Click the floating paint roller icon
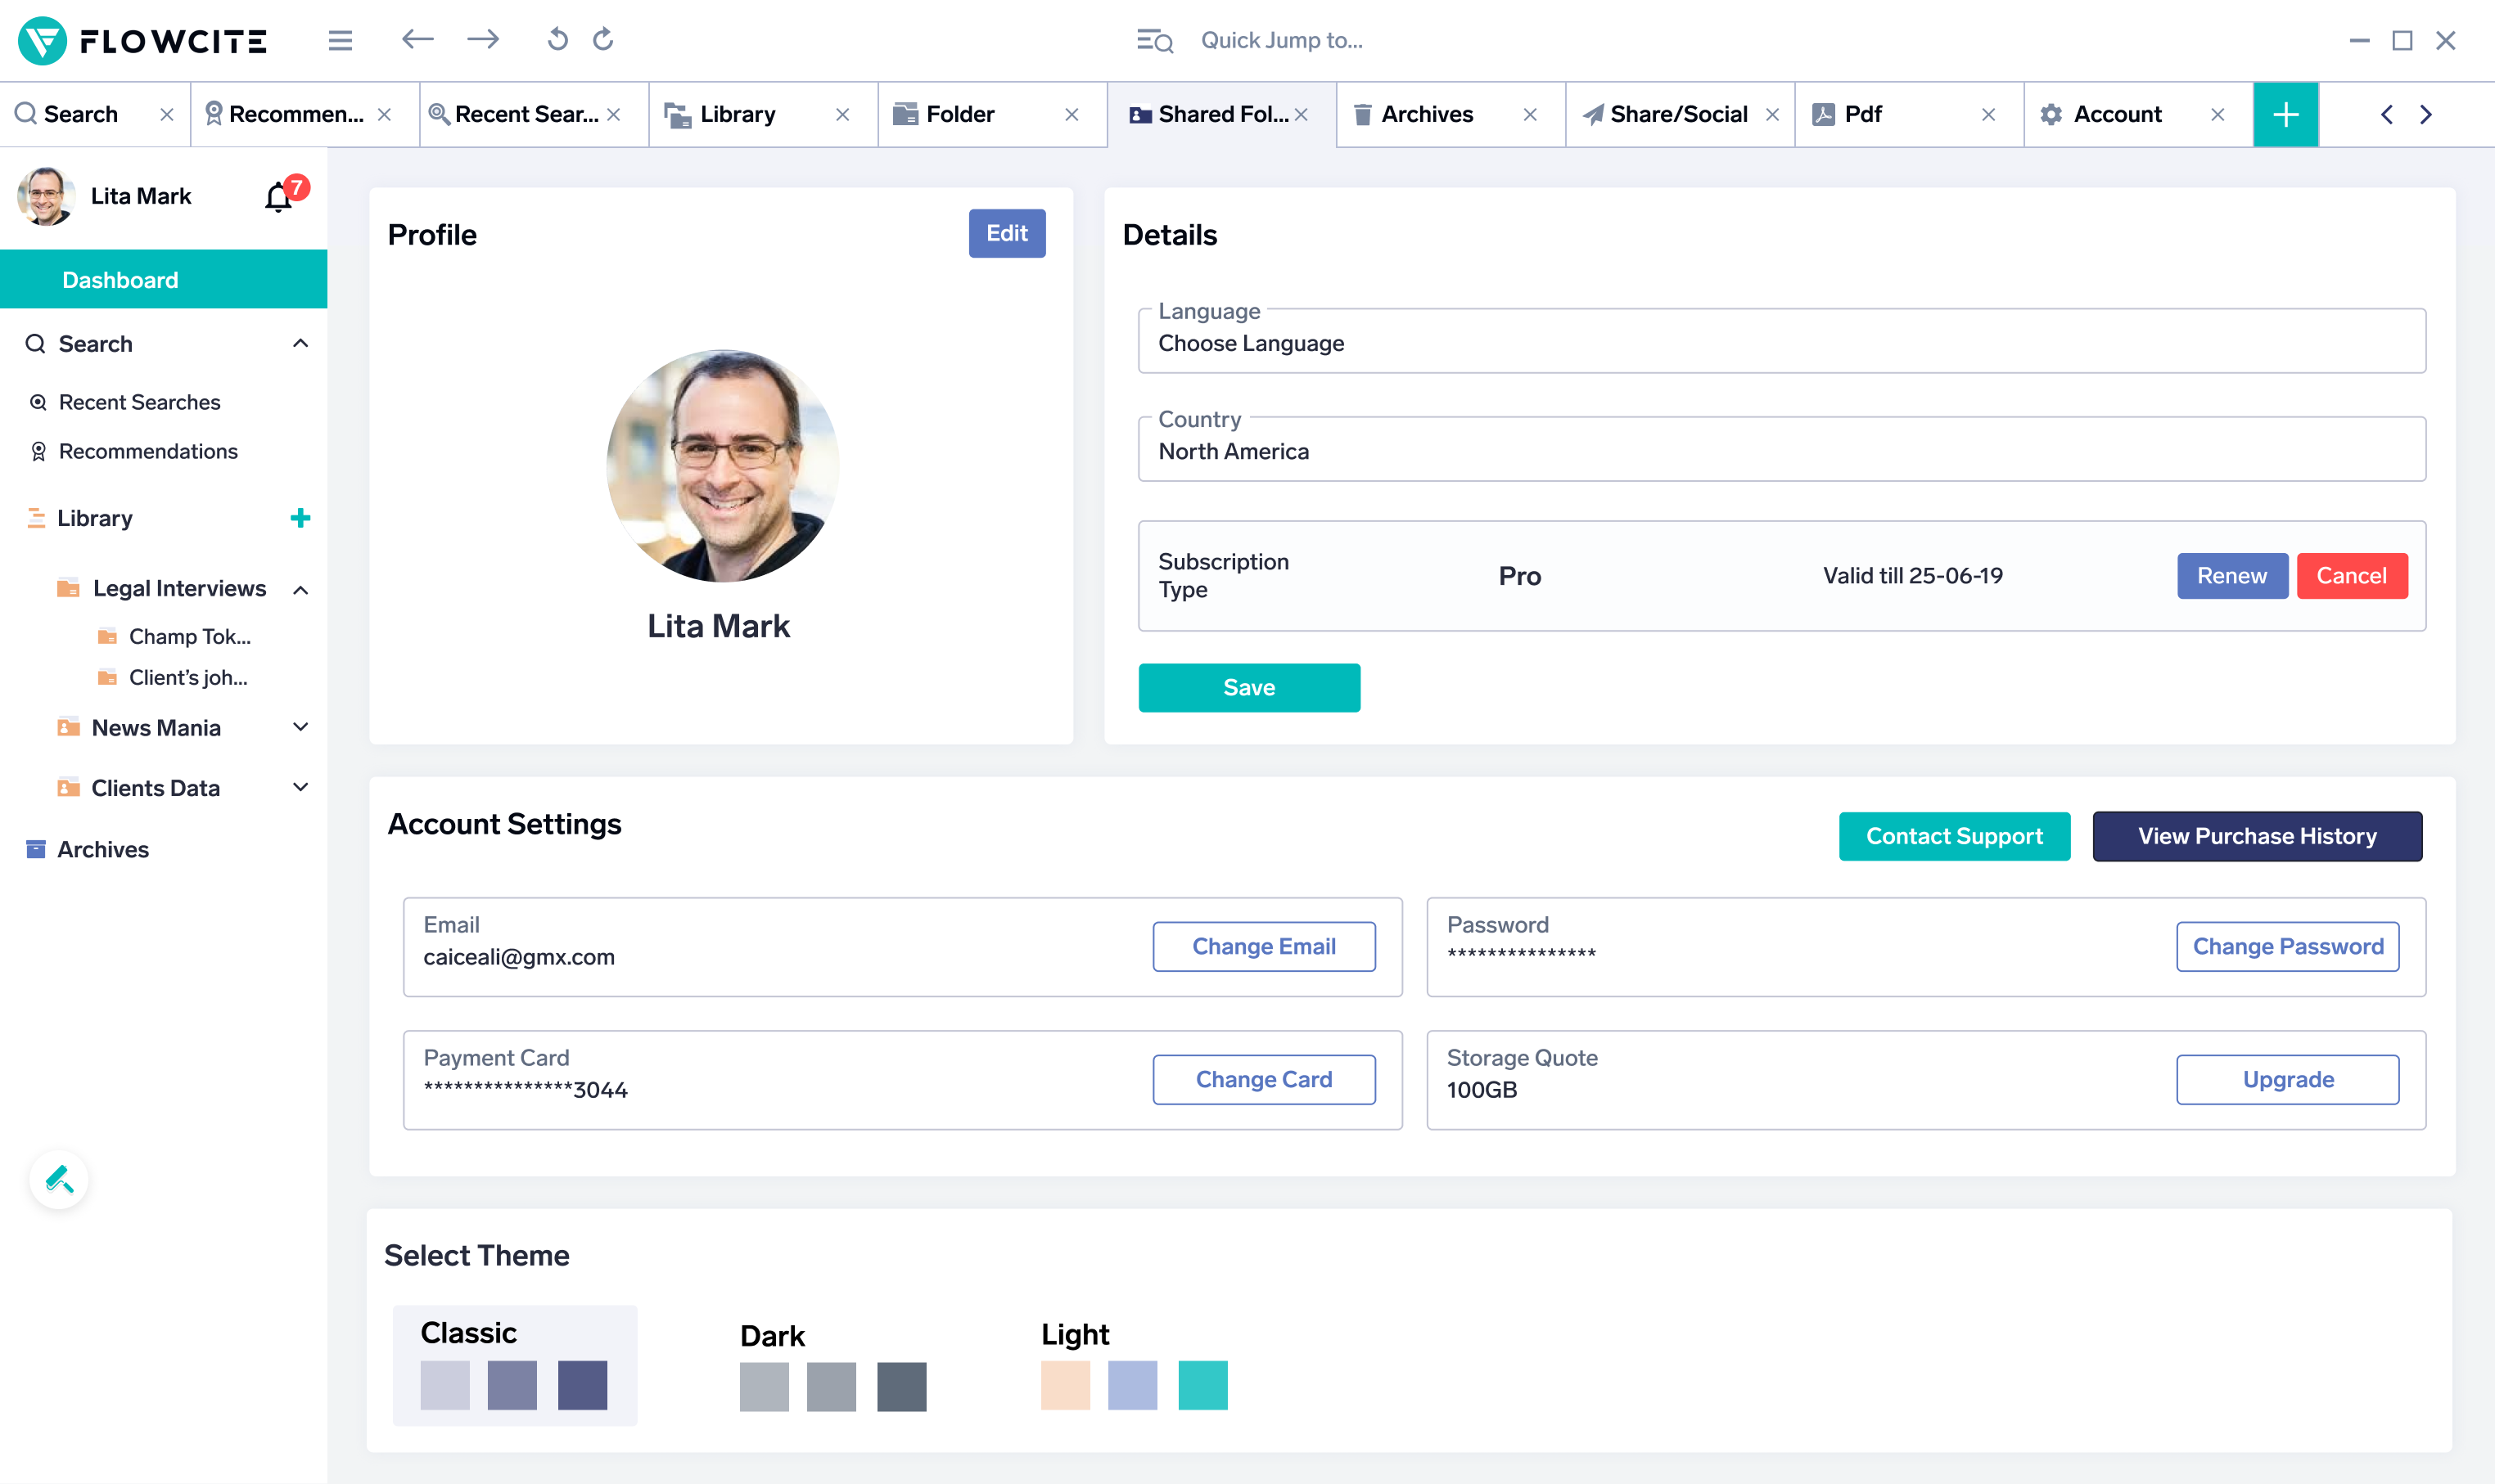 click(59, 1180)
